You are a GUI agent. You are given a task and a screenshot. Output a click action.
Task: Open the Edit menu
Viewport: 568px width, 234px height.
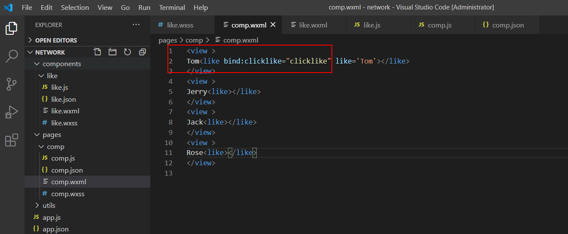[47, 7]
